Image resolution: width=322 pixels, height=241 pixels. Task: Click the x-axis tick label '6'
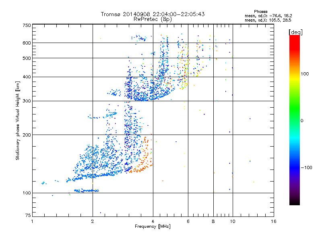point(188,221)
